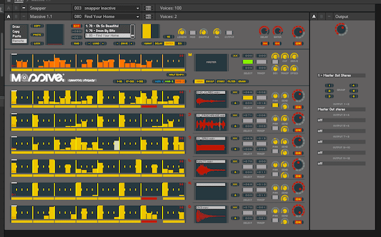Screen dimensions: 381x237
Task: Open the Output 1+2 Master Out stereo selector
Action: [x=341, y=109]
